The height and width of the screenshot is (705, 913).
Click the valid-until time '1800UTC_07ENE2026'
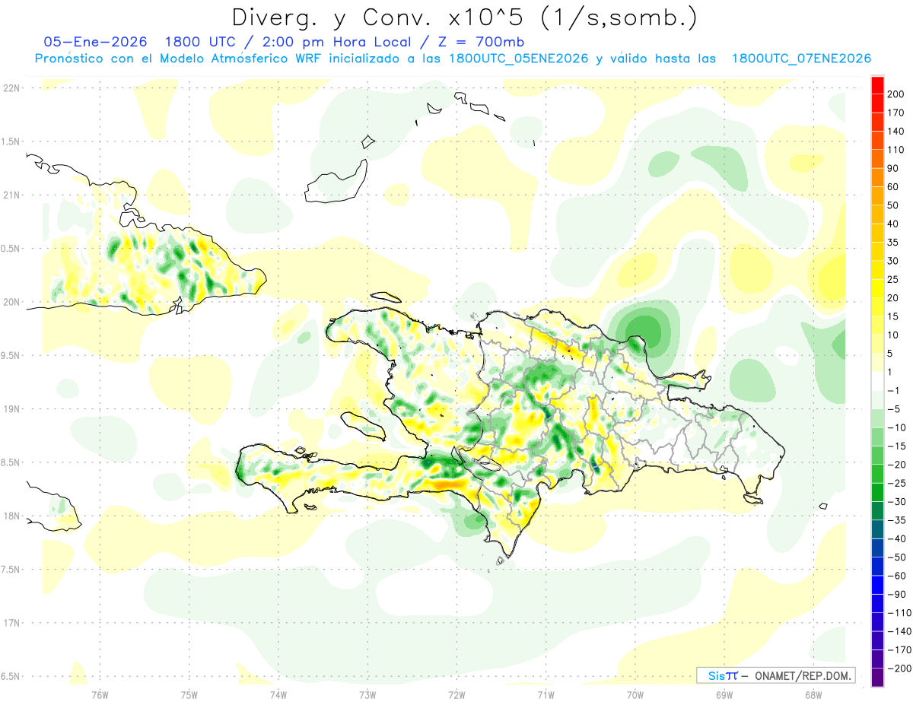click(x=801, y=59)
